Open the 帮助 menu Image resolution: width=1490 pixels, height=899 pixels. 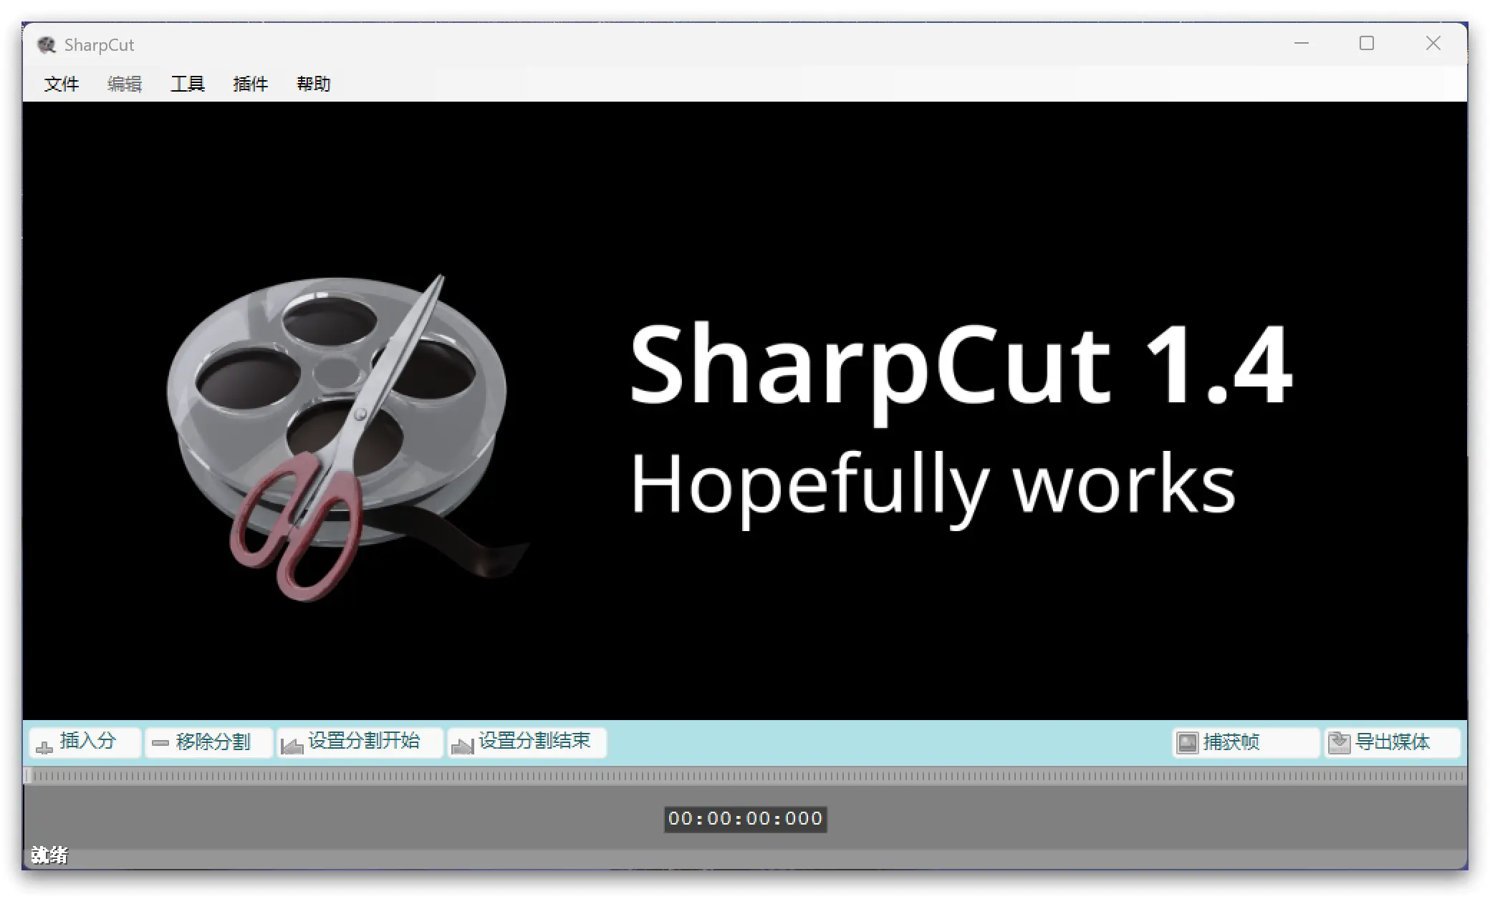(314, 84)
